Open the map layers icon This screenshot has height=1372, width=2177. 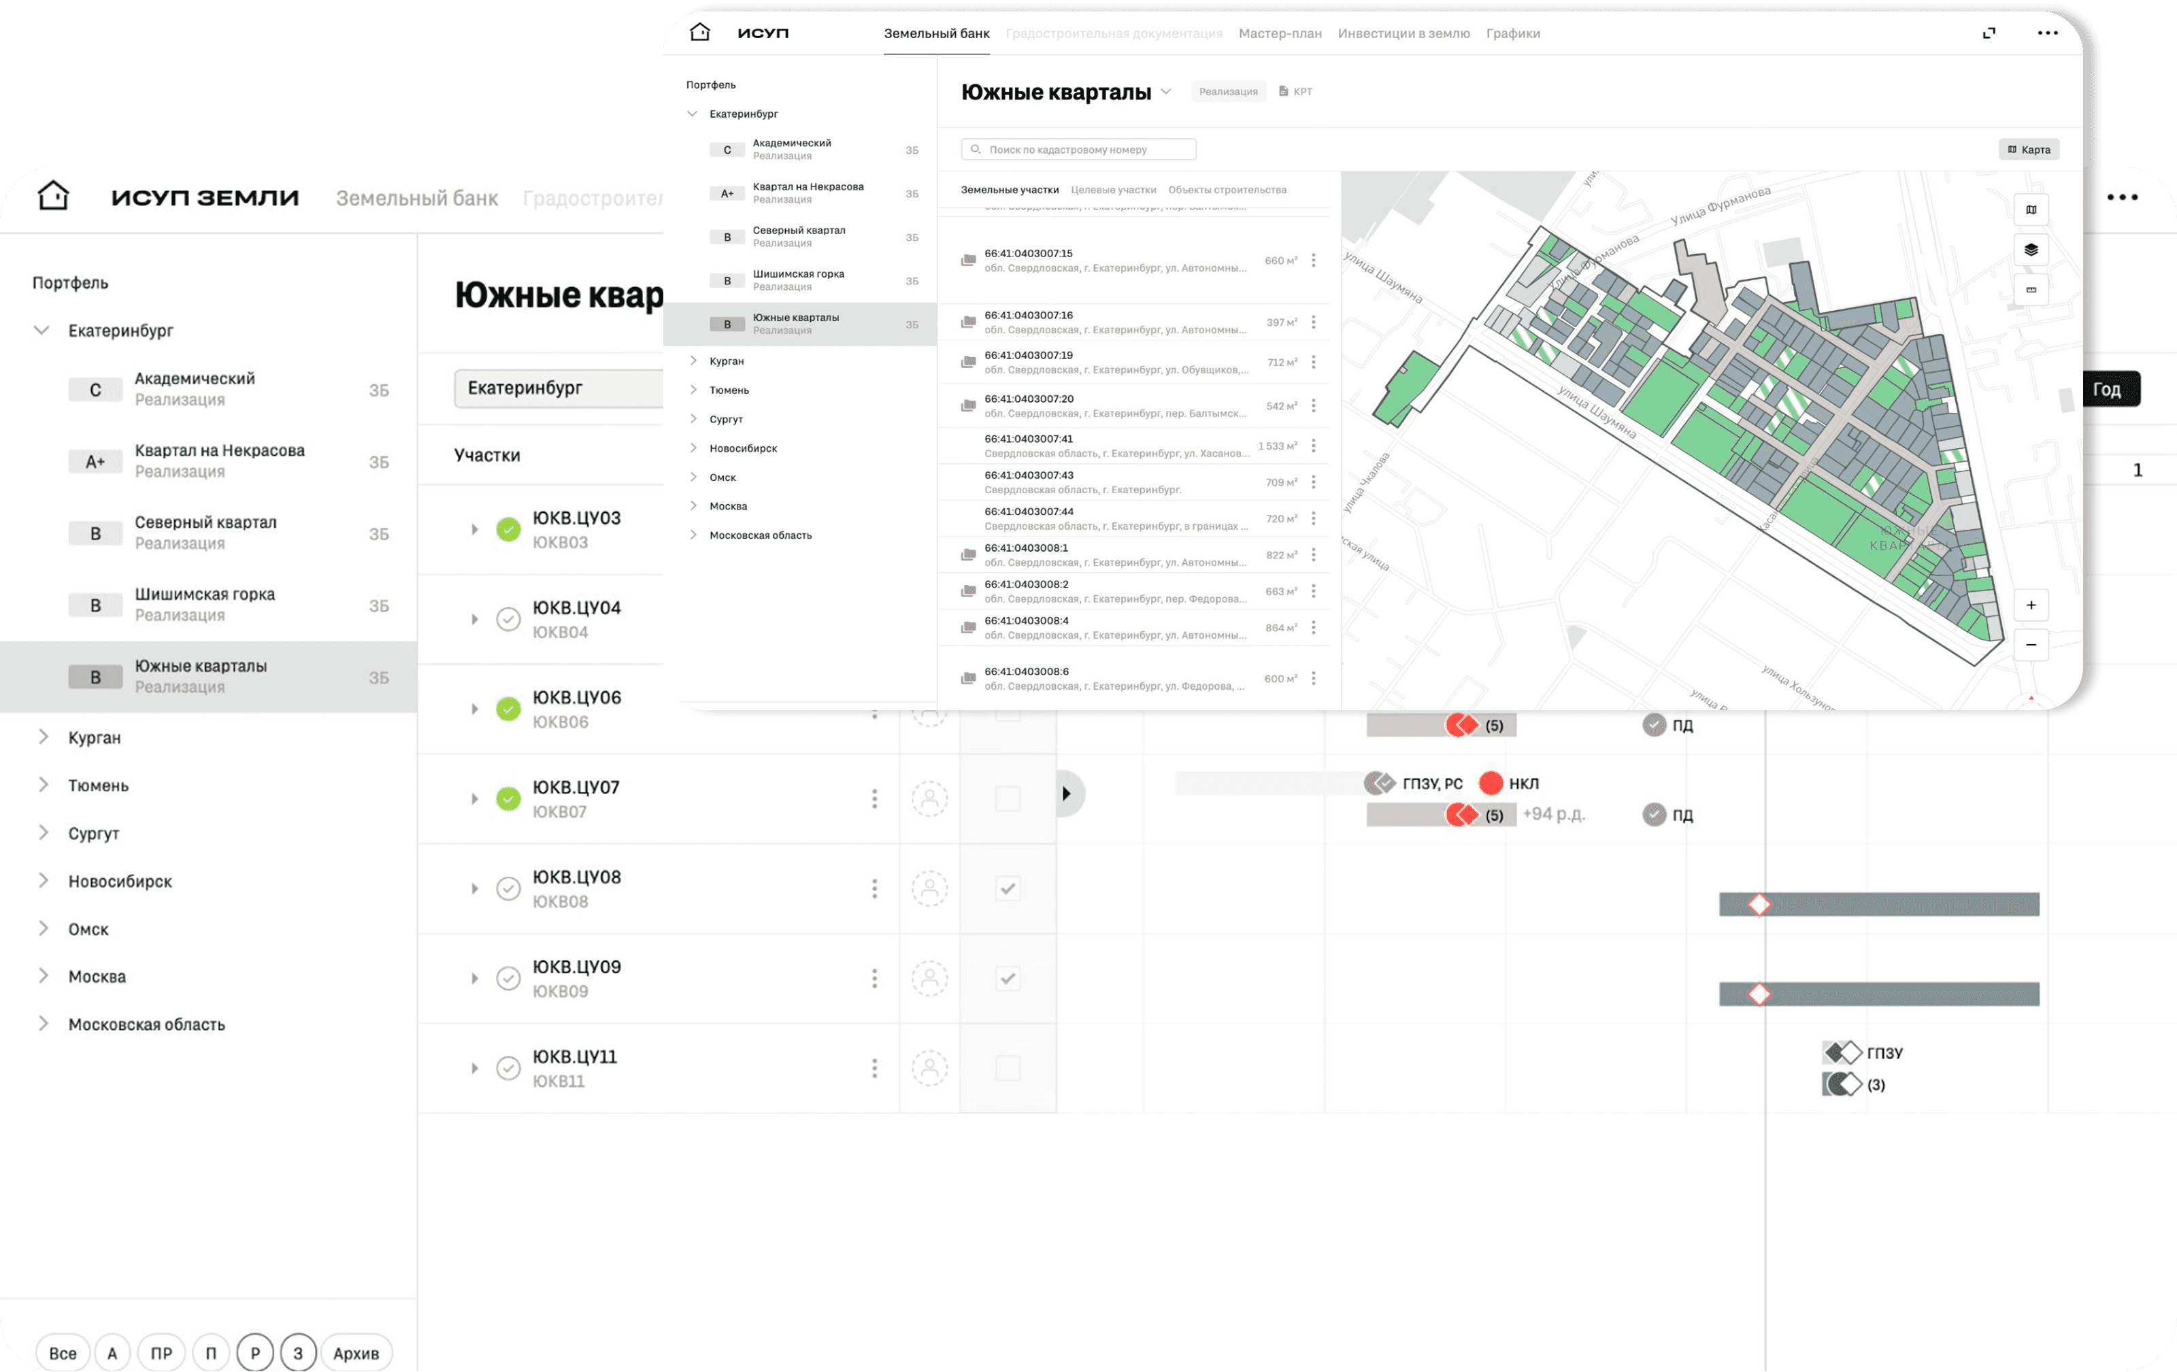pyautogui.click(x=2031, y=250)
